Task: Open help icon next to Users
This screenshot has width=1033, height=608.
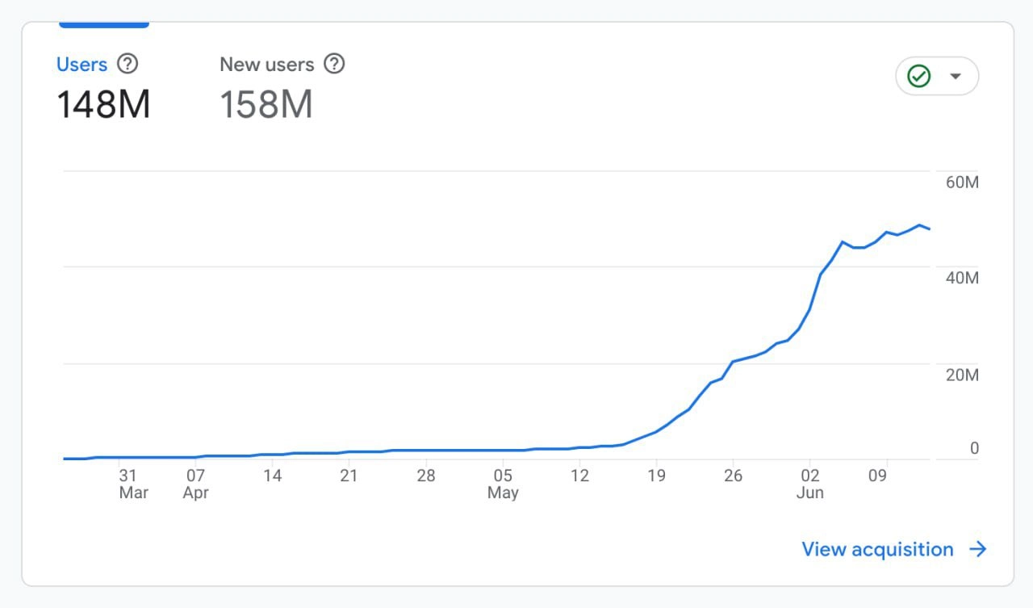Action: (127, 64)
